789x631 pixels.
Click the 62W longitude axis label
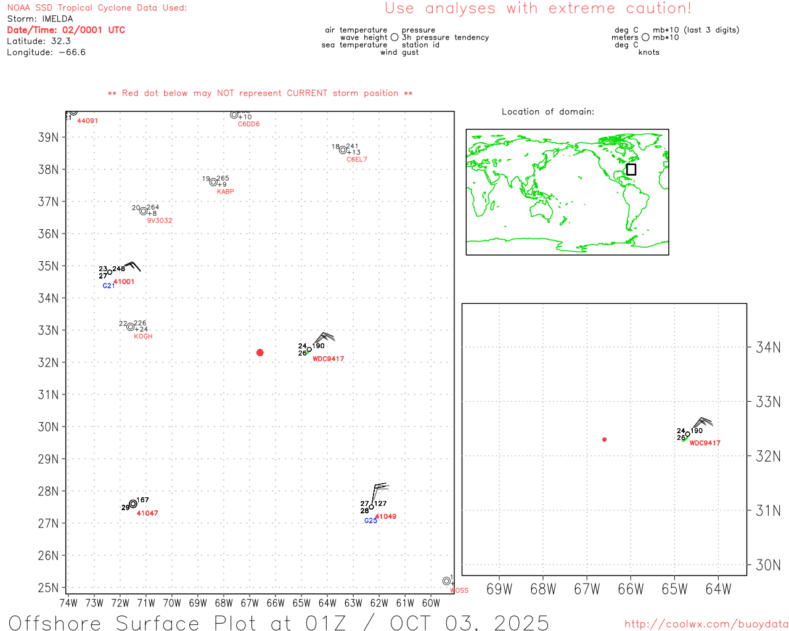click(379, 603)
